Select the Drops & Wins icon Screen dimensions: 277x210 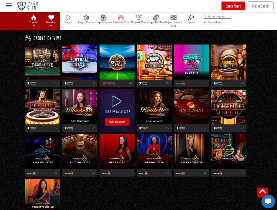[138, 17]
